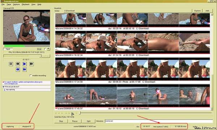Click the blue play tape button

click(x=25, y=64)
